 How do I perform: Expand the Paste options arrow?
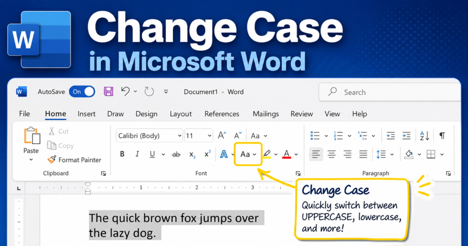[31, 160]
